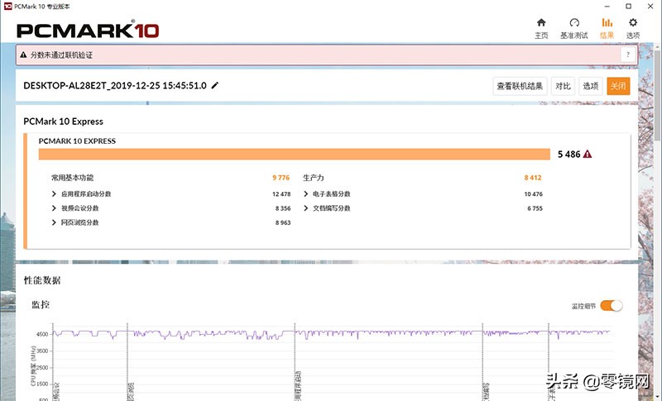Toggle the 监控细节 switch off
This screenshot has width=662, height=401.
(x=611, y=306)
